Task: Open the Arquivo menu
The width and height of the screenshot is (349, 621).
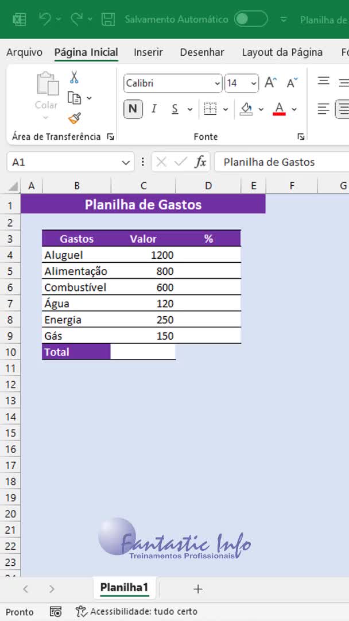Action: [x=24, y=52]
